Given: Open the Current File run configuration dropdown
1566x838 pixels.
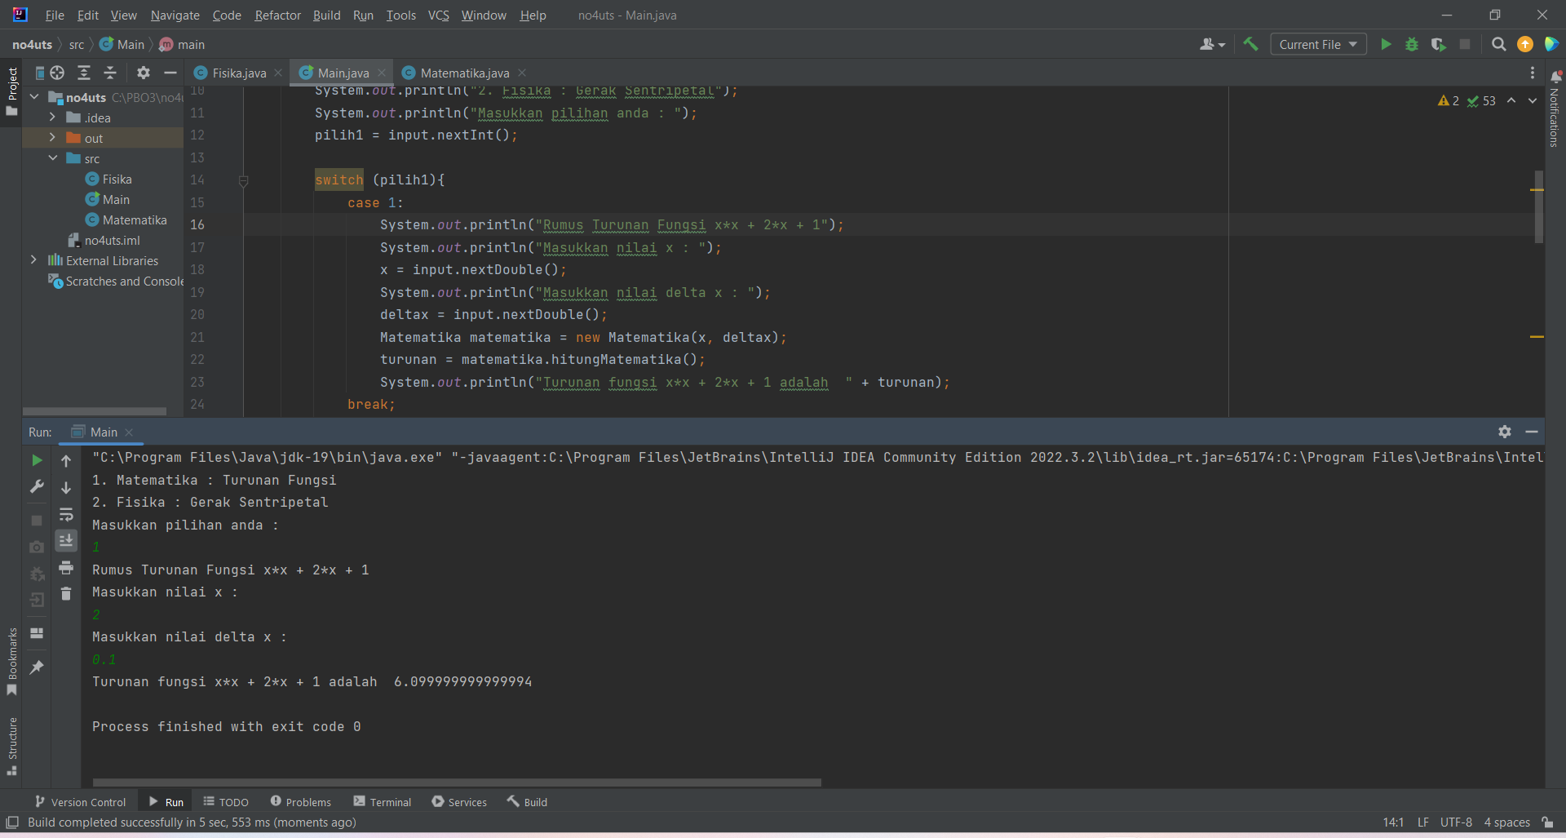Looking at the screenshot, I should [x=1318, y=44].
